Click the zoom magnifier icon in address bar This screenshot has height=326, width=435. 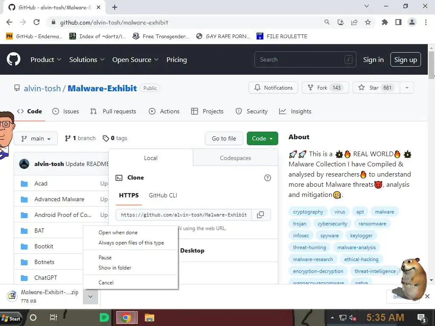(x=327, y=22)
